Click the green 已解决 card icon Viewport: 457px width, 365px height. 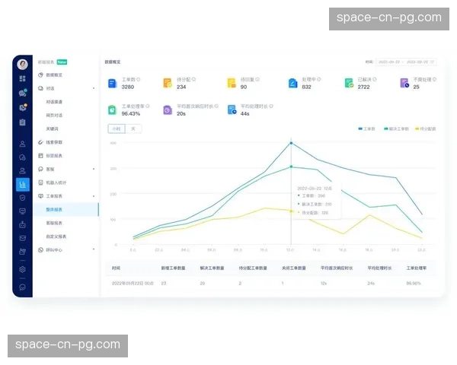coord(348,84)
